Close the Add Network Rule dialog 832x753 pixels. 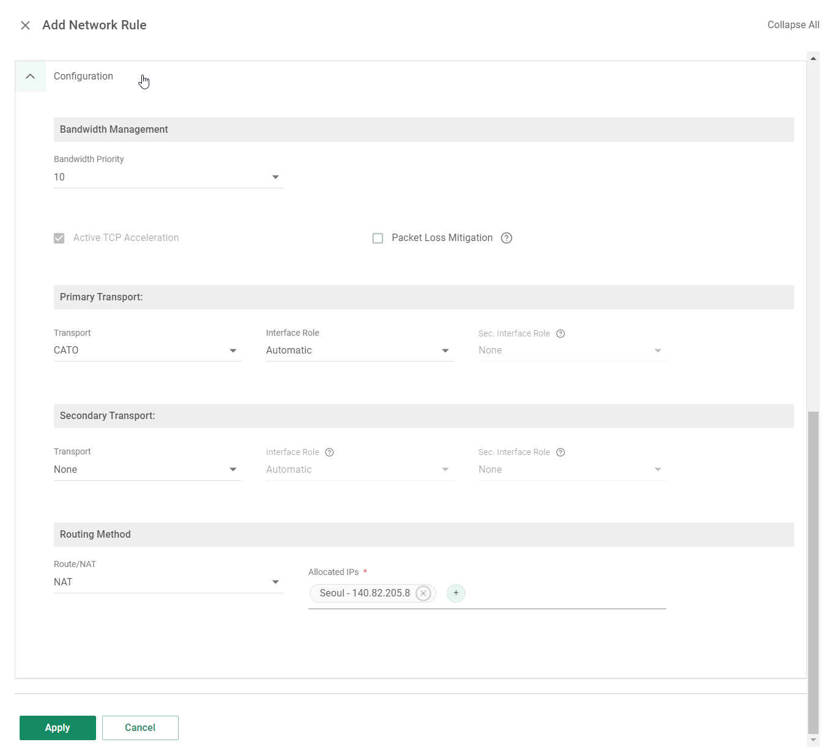pos(25,25)
